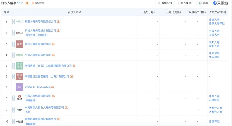The width and height of the screenshot is (232, 126).
Task: Sort by 出资比例 column
Action: [x=148, y=12]
